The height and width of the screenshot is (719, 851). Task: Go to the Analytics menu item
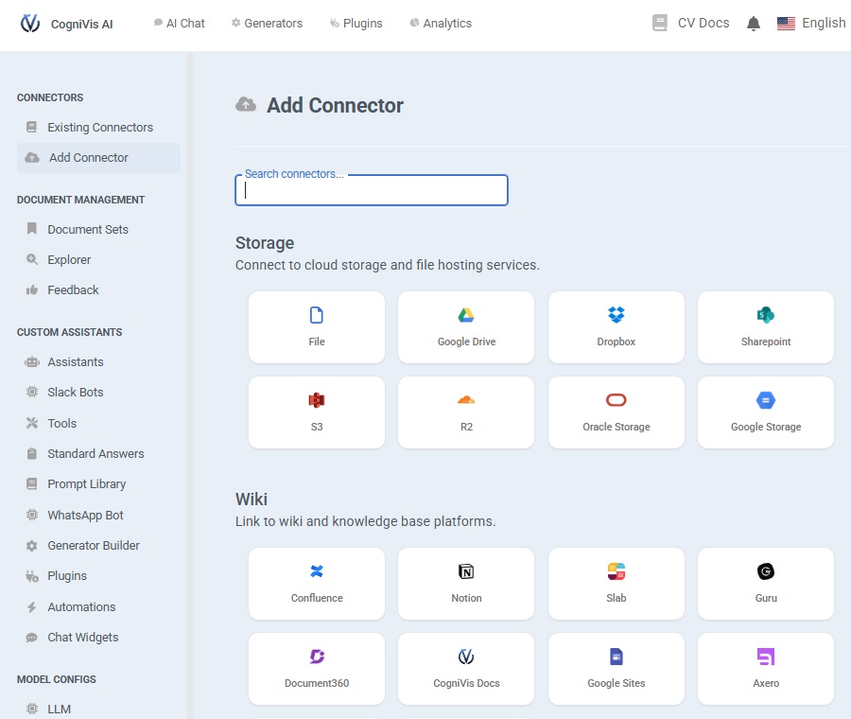click(441, 24)
